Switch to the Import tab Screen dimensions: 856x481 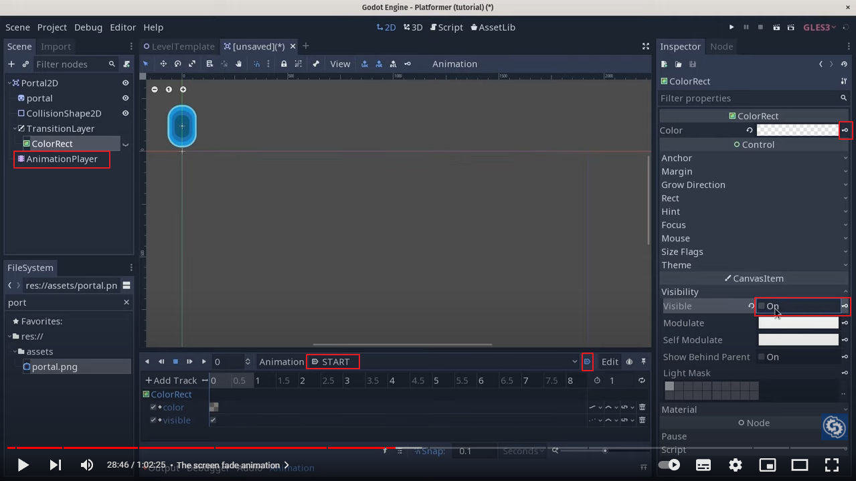(x=56, y=46)
